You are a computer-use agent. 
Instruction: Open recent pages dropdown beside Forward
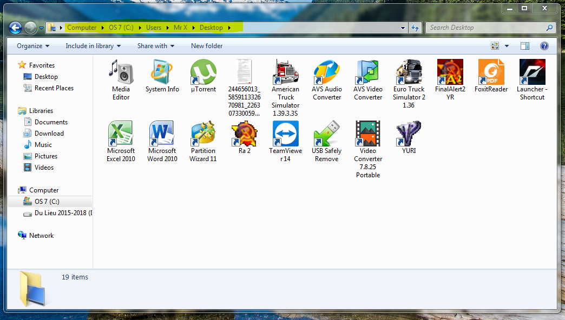click(x=42, y=28)
